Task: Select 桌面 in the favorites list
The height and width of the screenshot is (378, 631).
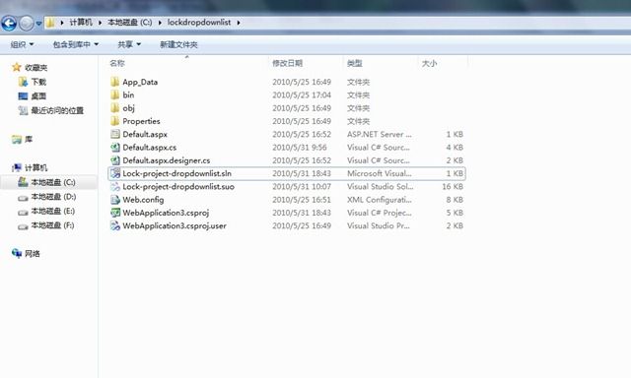Action: click(38, 96)
